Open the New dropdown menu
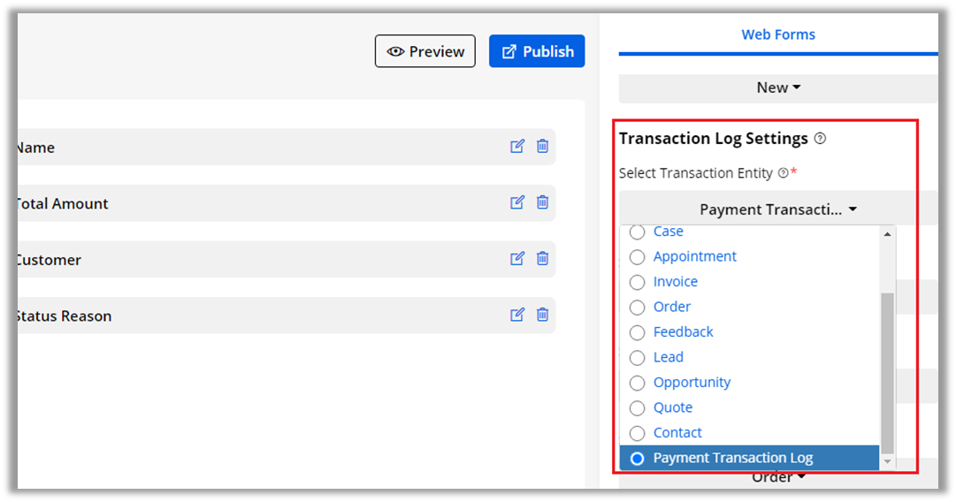Viewport: 956px width, 502px height. 778,87
